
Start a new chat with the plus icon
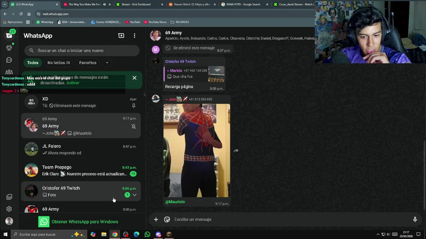(x=121, y=36)
